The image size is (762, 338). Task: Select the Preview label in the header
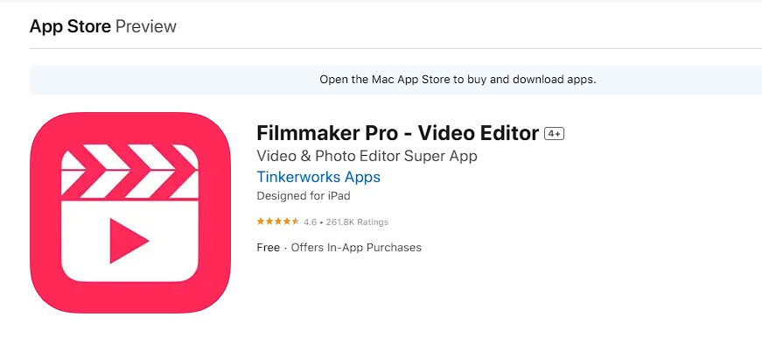[x=146, y=26]
